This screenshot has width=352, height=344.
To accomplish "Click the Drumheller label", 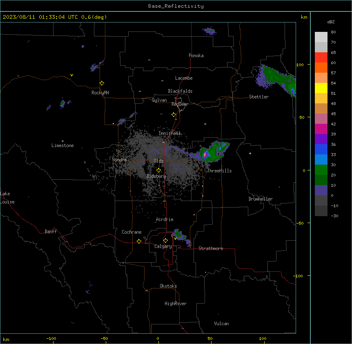I will pos(261,199).
